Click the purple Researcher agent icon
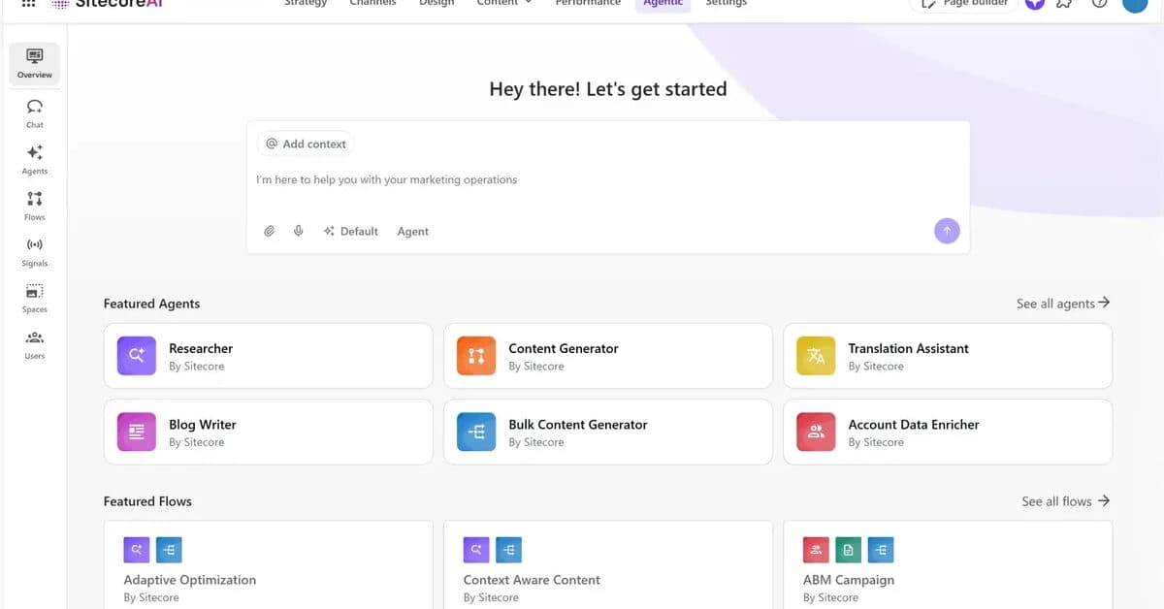The image size is (1164, 609). (x=137, y=356)
